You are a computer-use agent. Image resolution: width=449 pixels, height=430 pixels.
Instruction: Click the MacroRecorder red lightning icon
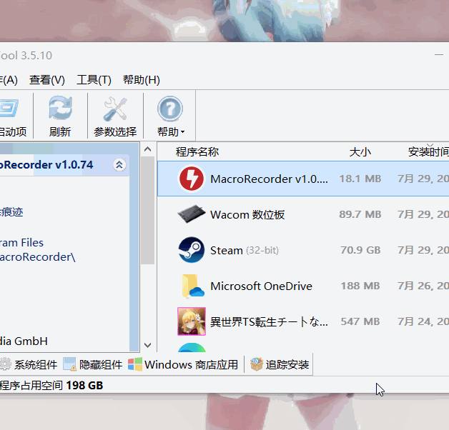point(192,179)
